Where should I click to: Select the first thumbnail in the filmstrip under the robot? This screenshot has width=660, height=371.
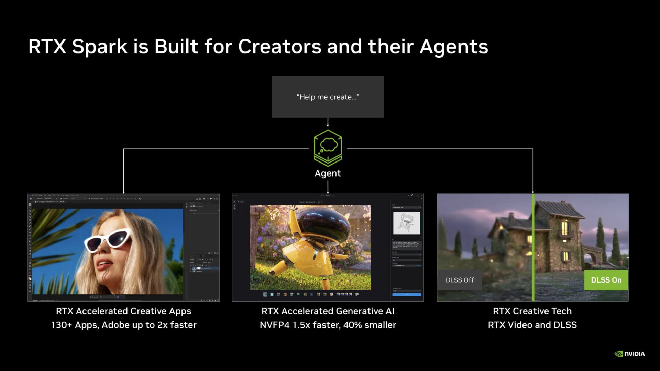pyautogui.click(x=265, y=294)
